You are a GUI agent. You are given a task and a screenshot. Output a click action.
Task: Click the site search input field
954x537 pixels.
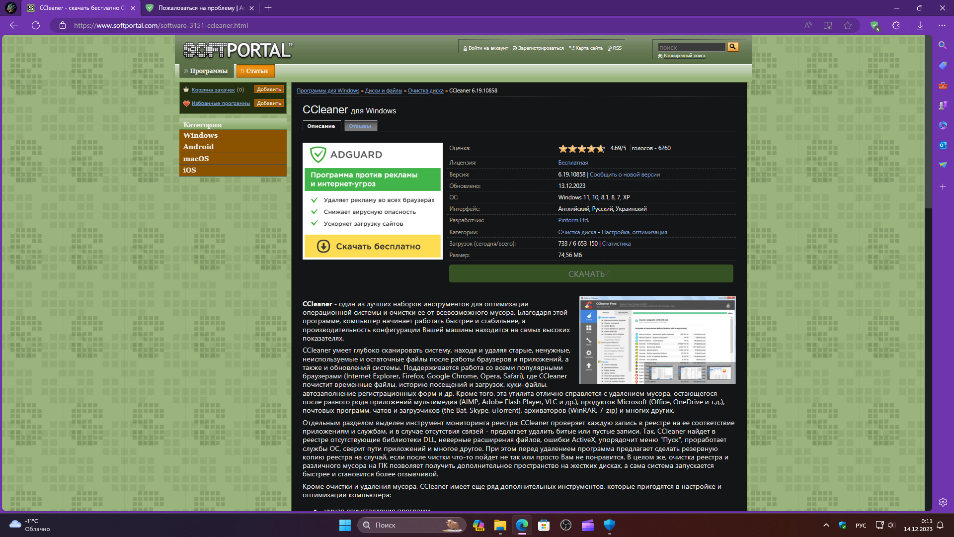[x=691, y=47]
